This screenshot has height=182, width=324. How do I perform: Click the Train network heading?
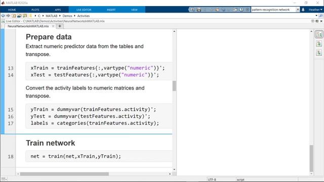tap(51, 143)
